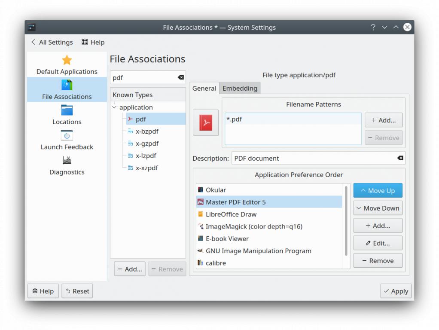The width and height of the screenshot is (439, 330).
Task: Select the Locations folder icon
Action: (x=67, y=110)
